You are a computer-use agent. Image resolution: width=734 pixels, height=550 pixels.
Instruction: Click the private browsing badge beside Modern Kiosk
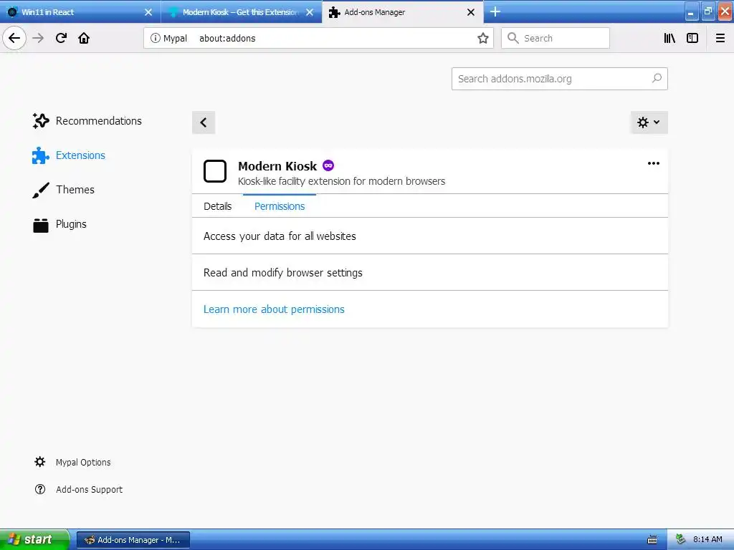[x=328, y=165]
